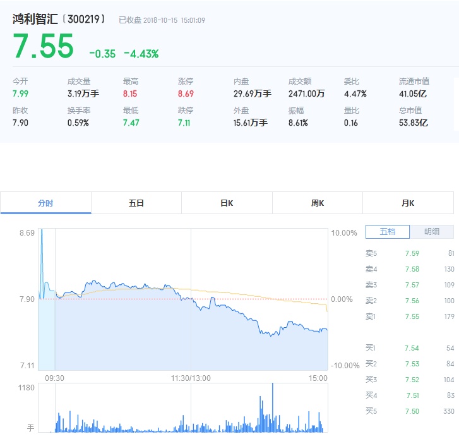The width and height of the screenshot is (459, 439).
Task: Click the 内盘 value 29.69万手
Action: click(253, 93)
